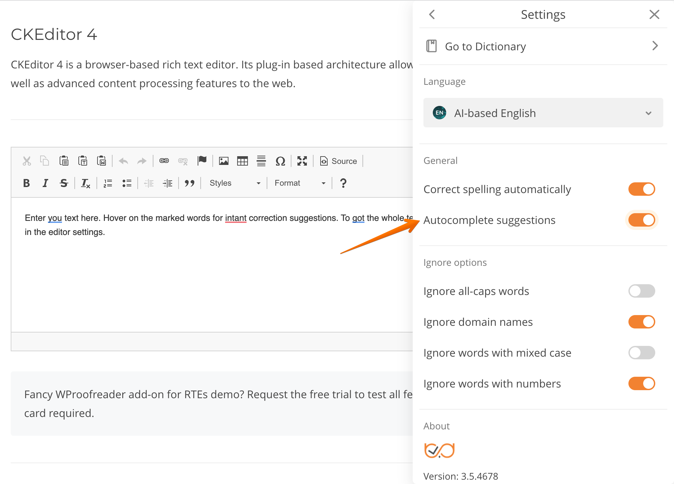Enable Ignore words with mixed case

[x=641, y=353]
